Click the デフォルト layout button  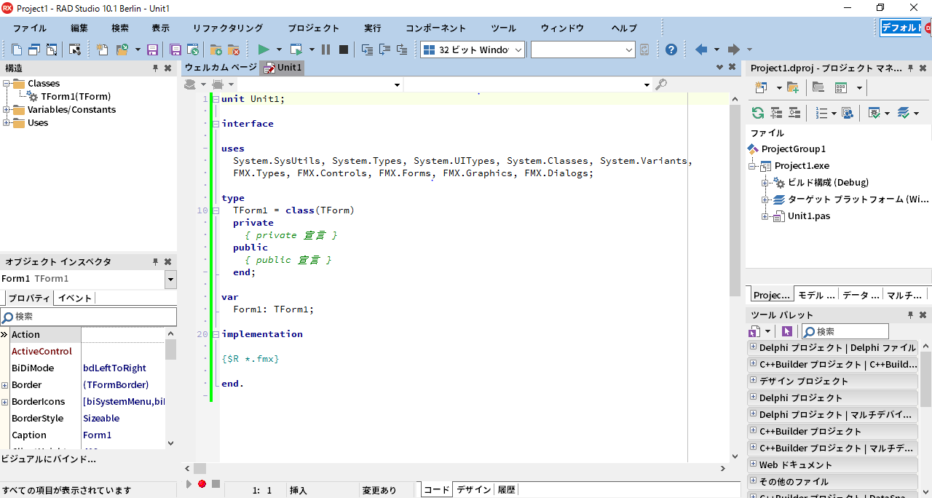click(901, 27)
